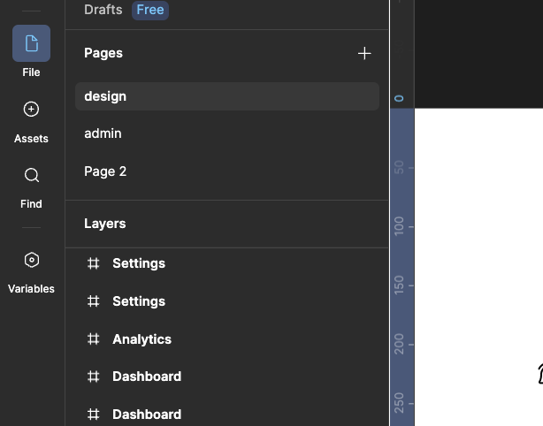Open the Assets panel icon
This screenshot has width=543, height=426.
coord(31,110)
